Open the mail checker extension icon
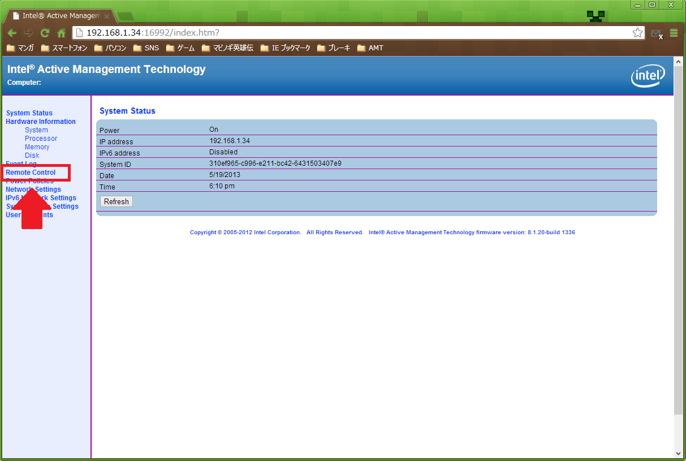 coord(657,34)
